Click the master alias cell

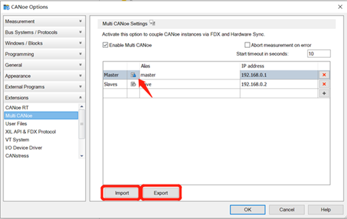pyautogui.click(x=190, y=75)
